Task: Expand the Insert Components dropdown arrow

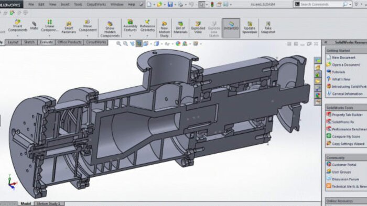Action: (17, 36)
